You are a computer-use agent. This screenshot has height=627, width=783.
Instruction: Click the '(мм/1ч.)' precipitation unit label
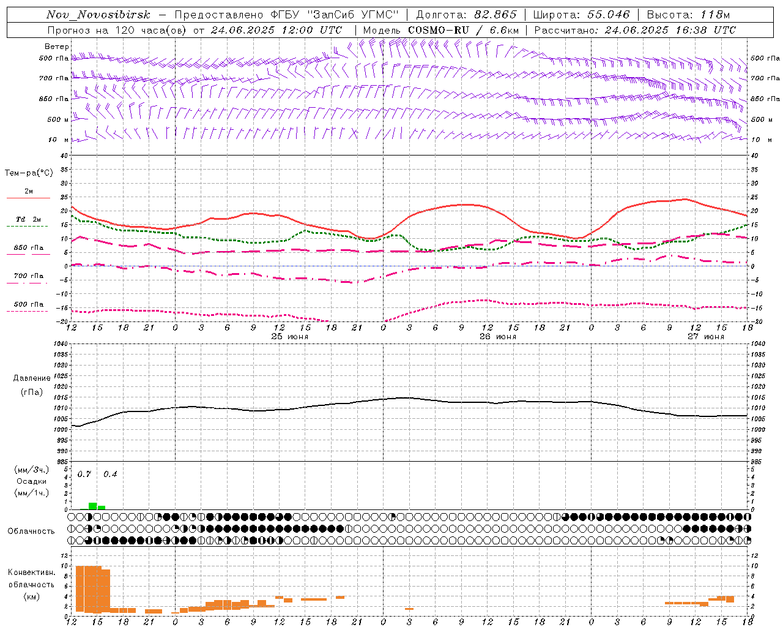[32, 493]
